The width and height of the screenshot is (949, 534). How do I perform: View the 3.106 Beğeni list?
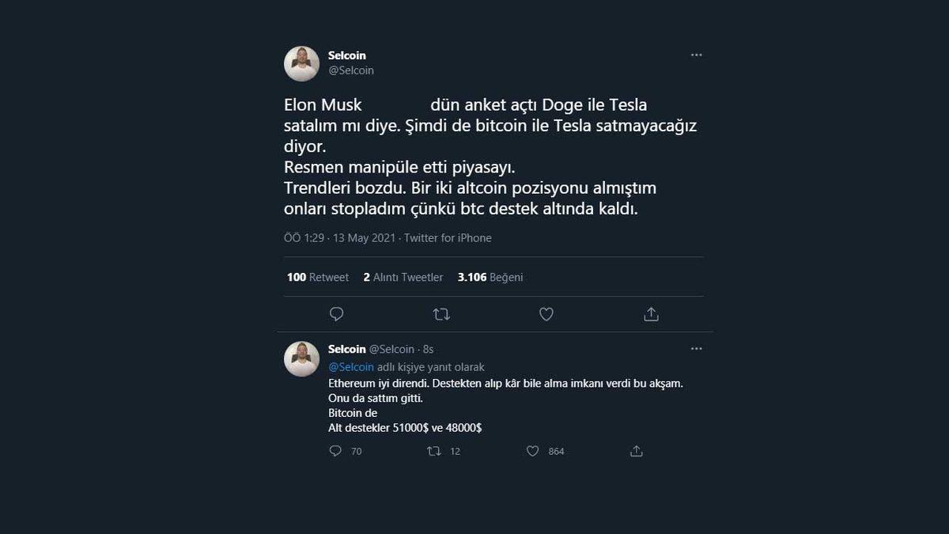click(x=490, y=277)
